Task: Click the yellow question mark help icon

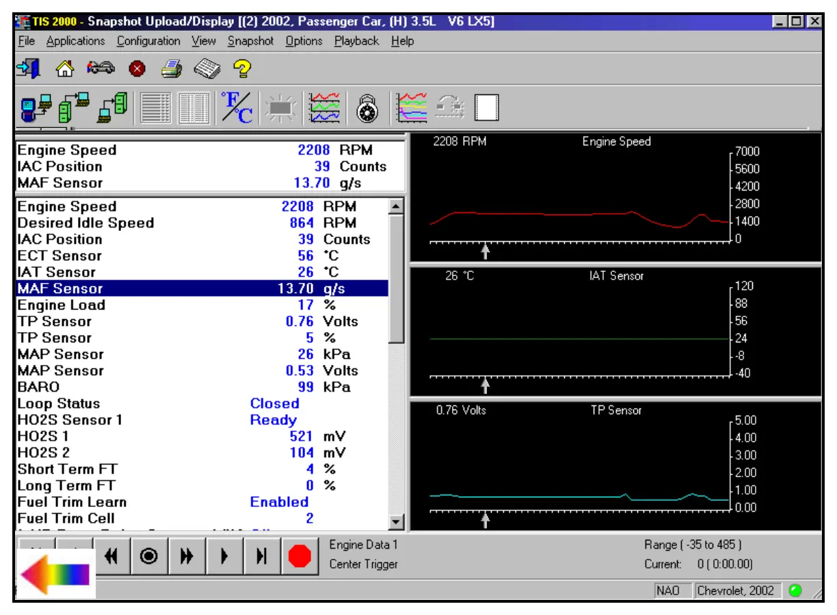Action: [243, 68]
